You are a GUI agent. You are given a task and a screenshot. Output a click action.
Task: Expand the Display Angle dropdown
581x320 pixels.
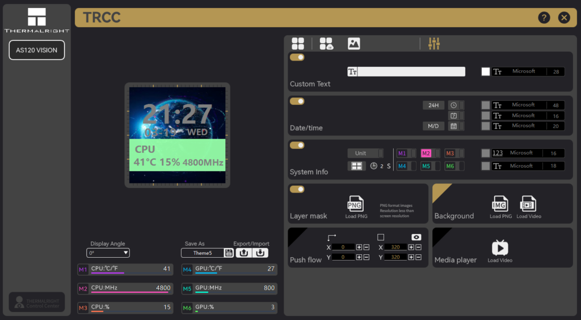pos(108,253)
